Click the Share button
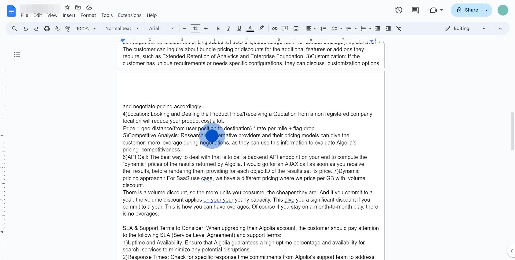The image size is (515, 260). pyautogui.click(x=466, y=10)
